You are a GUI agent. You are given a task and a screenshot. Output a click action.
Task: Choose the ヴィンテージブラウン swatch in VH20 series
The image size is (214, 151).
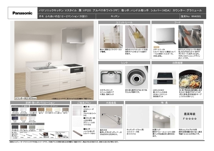tap(23, 127)
